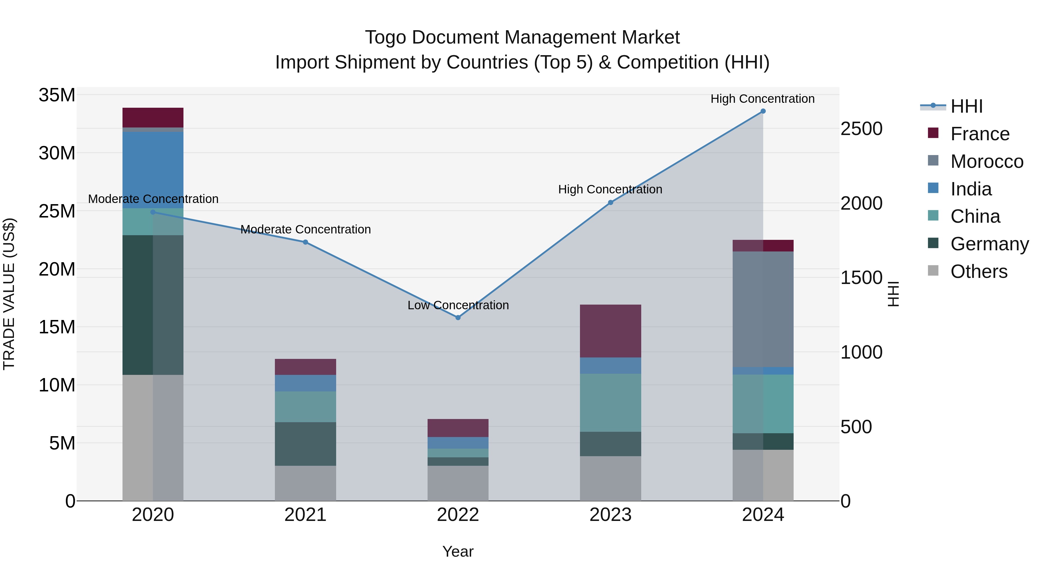Click the 'Low Concentration' annotation
Viewport: 1045px width, 588px height.
pyautogui.click(x=458, y=305)
